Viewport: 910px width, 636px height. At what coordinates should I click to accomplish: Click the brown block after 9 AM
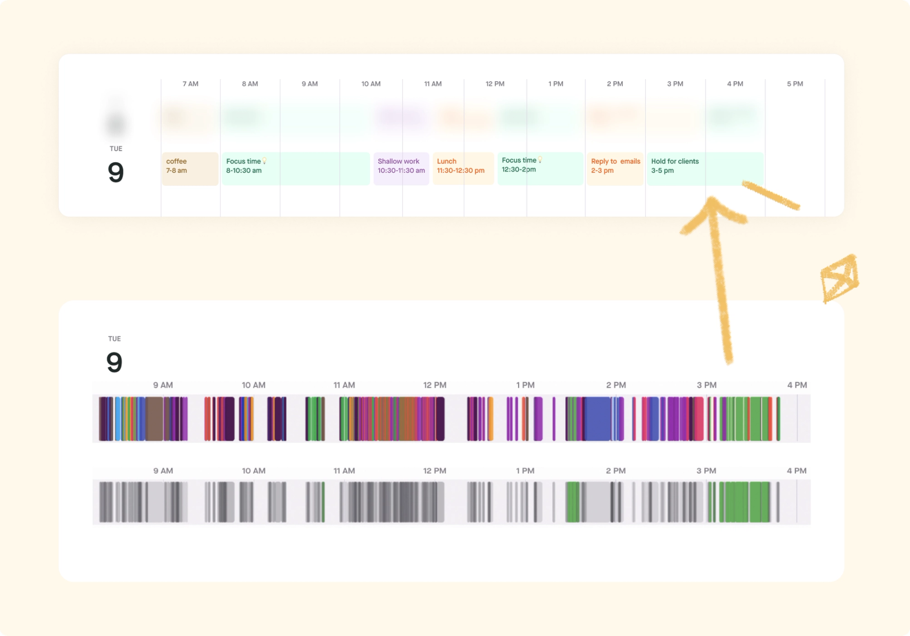(155, 418)
